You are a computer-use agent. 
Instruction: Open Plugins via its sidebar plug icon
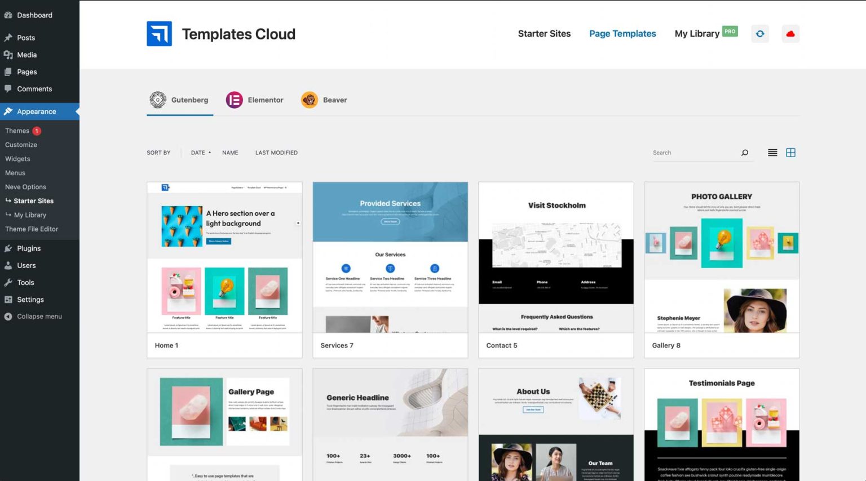point(10,248)
